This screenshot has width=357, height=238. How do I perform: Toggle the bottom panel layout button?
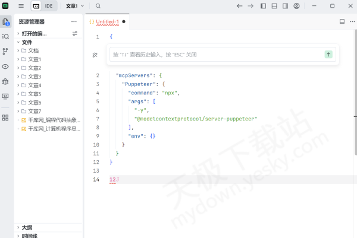point(274,6)
